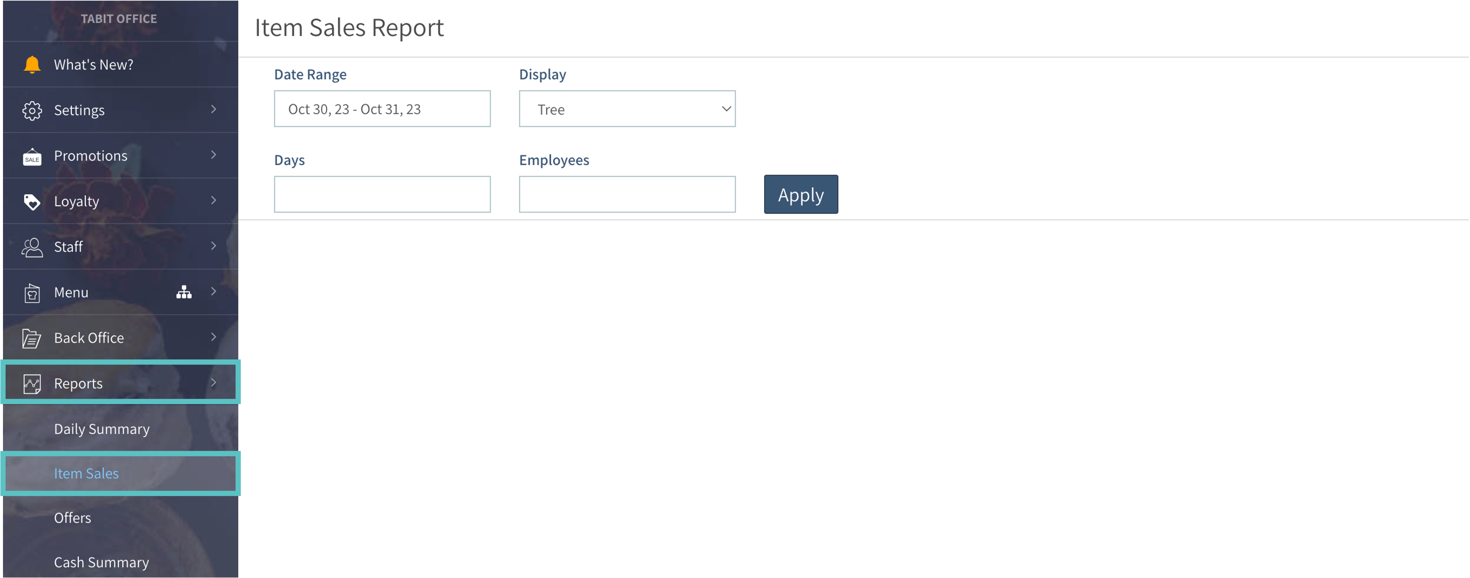Focus the Employees filter field
The image size is (1470, 578).
627,195
